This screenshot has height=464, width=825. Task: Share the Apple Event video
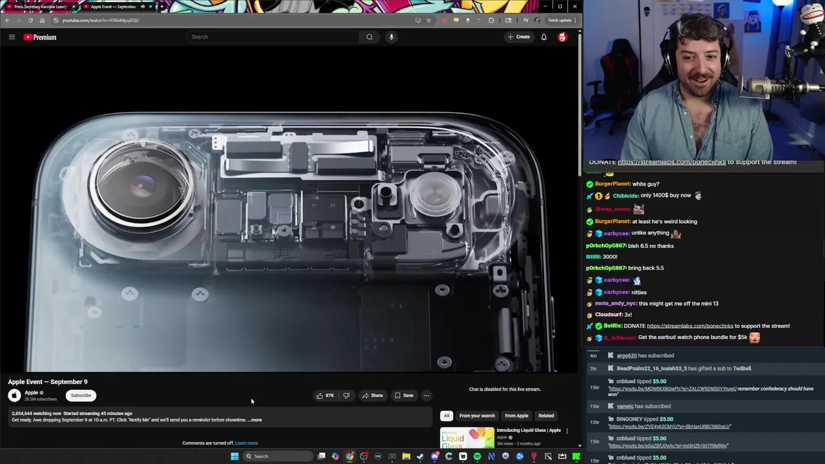pyautogui.click(x=373, y=395)
